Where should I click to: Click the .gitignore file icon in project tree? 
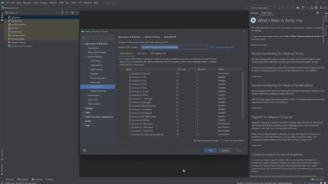pos(9,17)
